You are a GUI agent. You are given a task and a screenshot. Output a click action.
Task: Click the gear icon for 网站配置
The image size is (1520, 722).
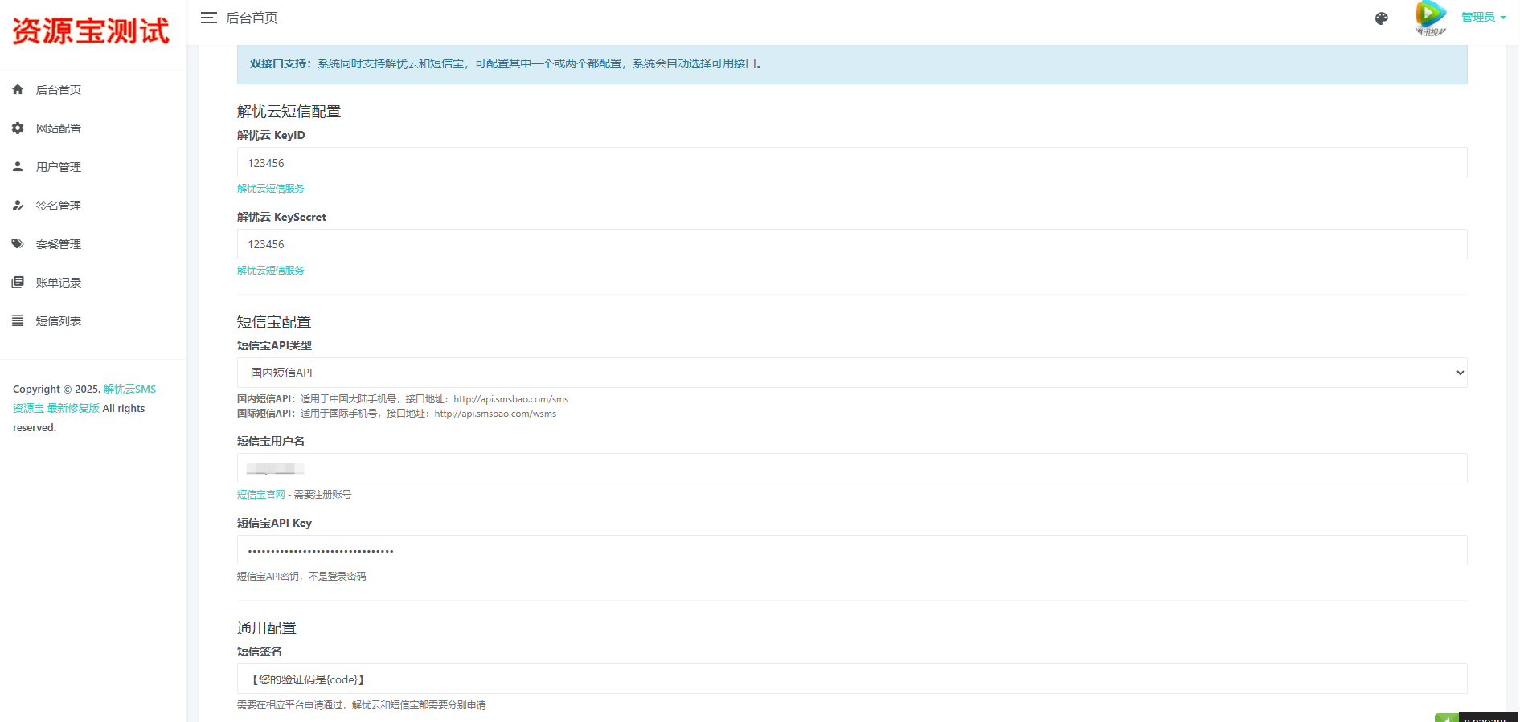click(x=18, y=128)
